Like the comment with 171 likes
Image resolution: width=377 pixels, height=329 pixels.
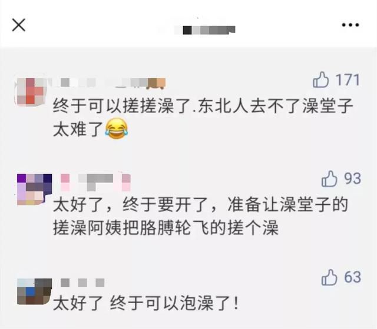pyautogui.click(x=320, y=79)
